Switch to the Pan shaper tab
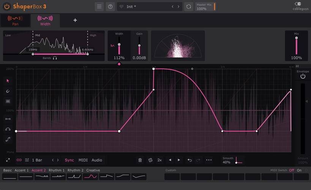 pyautogui.click(x=15, y=21)
